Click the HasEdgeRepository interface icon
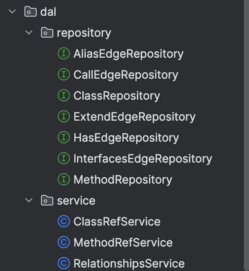Screen dimensions: 249x271 pyautogui.click(x=64, y=137)
